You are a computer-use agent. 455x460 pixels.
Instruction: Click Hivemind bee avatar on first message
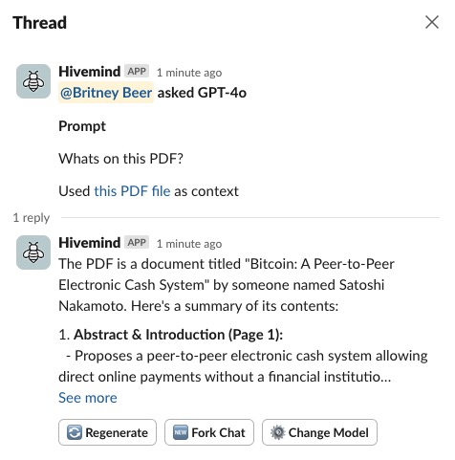33,81
